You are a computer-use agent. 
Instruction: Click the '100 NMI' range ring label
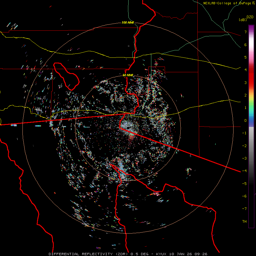pos(128,22)
